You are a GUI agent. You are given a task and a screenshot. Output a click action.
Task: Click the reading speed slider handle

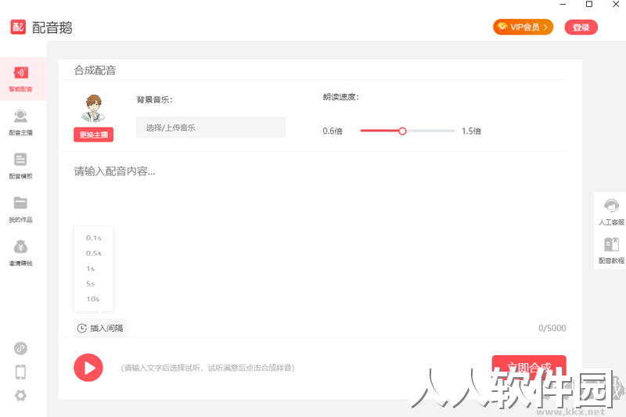point(402,131)
